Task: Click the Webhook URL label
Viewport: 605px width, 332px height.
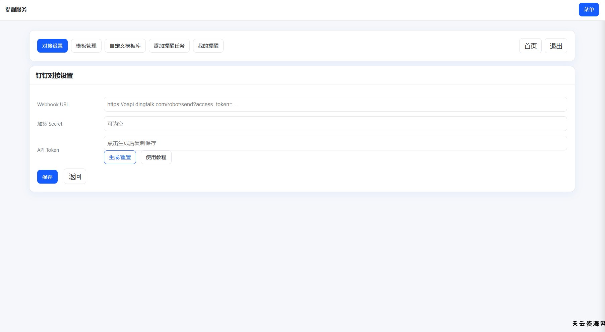Action: coord(53,105)
